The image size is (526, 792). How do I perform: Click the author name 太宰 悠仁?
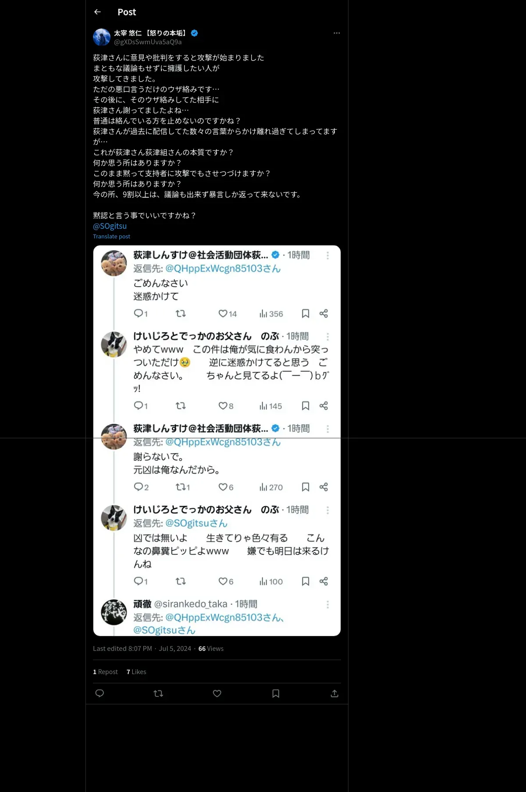point(128,33)
